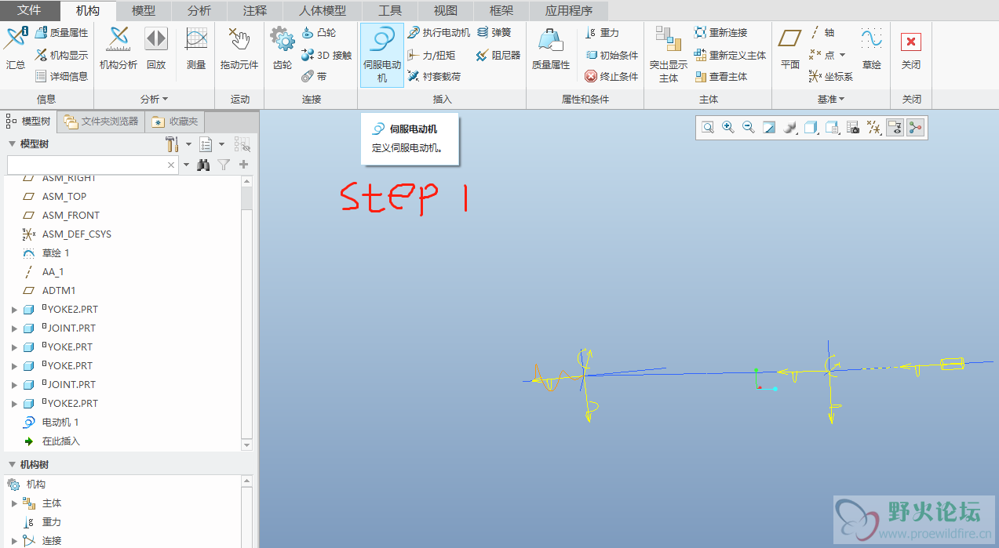Open the 基准 group dropdown arrow

pyautogui.click(x=842, y=100)
